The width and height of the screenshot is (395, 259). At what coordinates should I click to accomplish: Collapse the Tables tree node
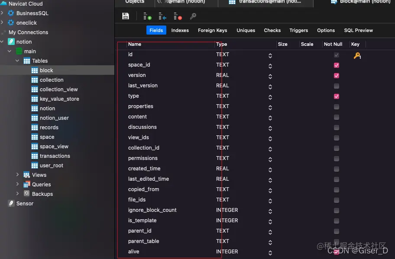coord(17,61)
